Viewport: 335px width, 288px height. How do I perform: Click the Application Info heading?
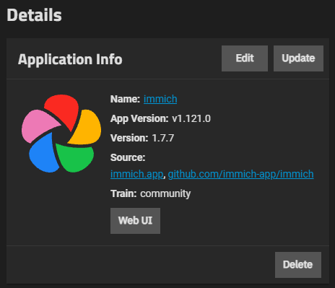[x=70, y=59]
